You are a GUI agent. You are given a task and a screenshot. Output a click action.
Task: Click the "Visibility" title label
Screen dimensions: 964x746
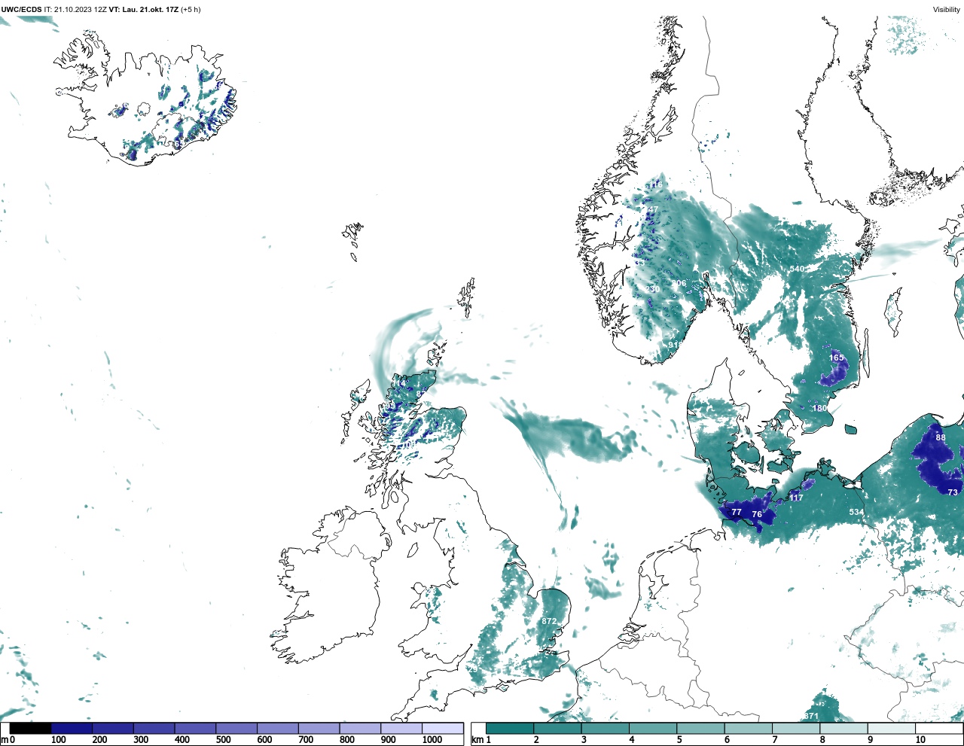(947, 10)
